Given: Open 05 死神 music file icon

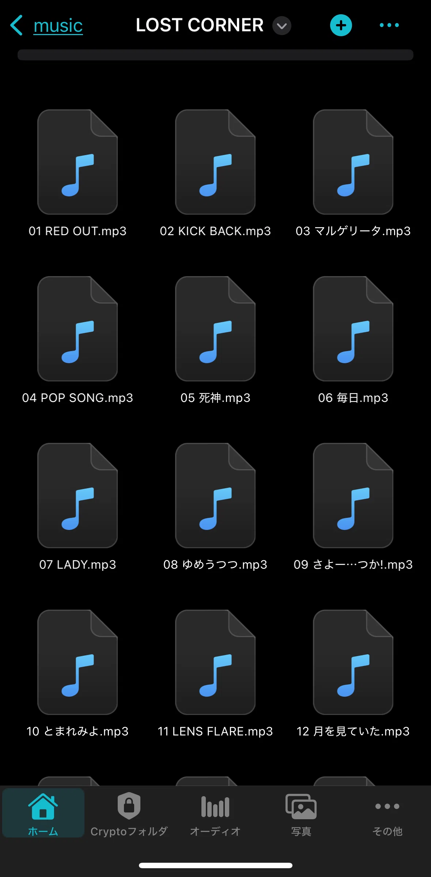Looking at the screenshot, I should 215,328.
